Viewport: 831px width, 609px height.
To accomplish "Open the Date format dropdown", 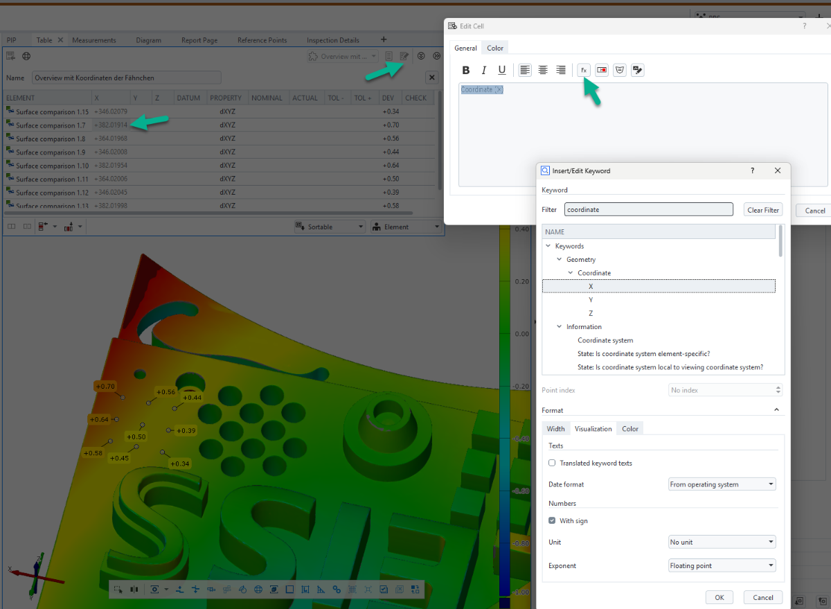I will click(x=722, y=484).
